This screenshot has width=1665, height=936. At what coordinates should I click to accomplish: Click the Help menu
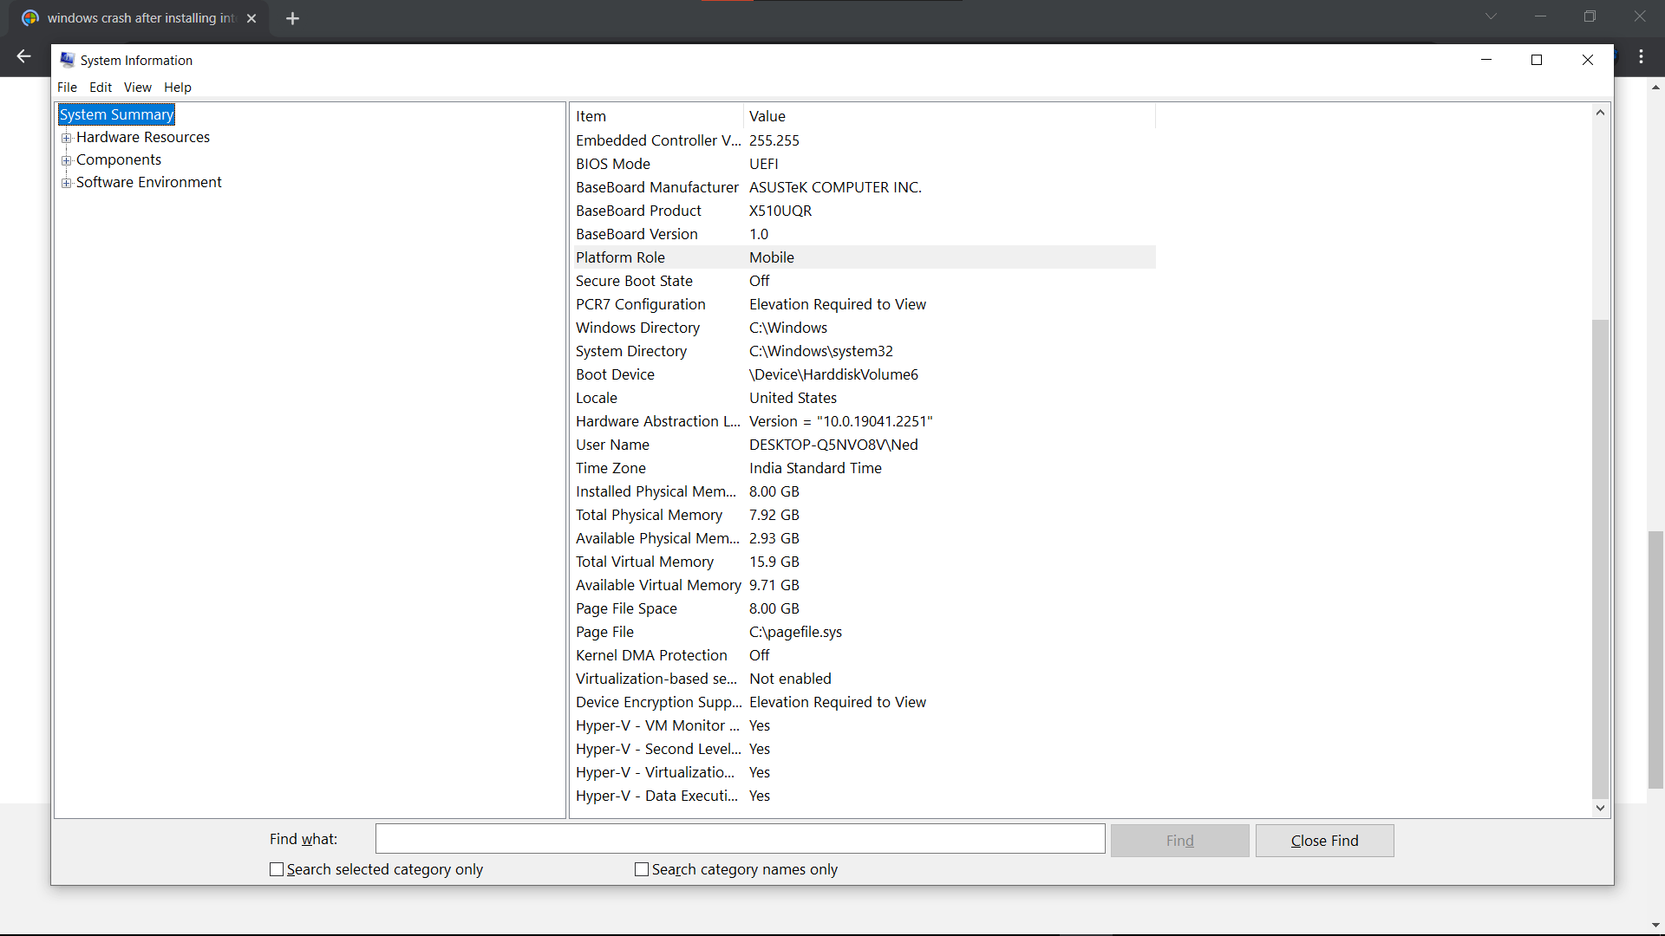pos(177,88)
